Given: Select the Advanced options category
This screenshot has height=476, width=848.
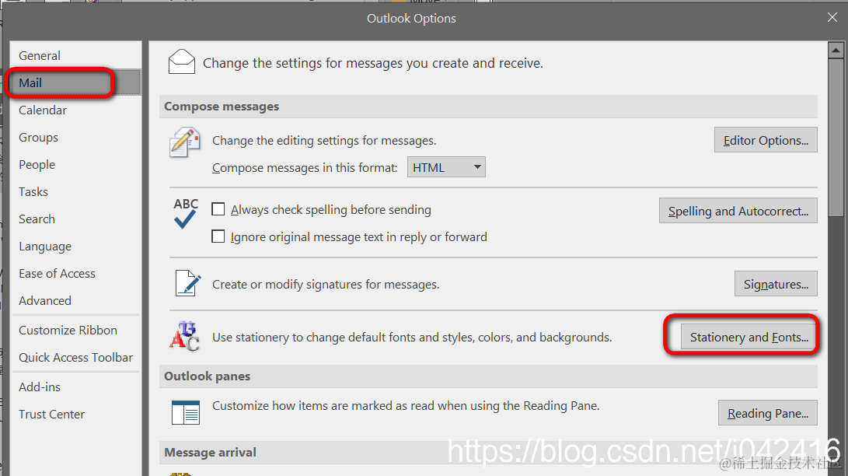Looking at the screenshot, I should [x=75, y=301].
